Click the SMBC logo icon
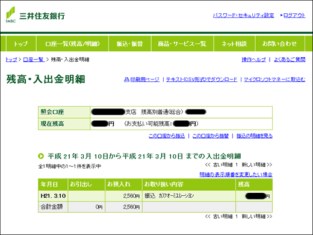313x235 pixels. point(11,14)
